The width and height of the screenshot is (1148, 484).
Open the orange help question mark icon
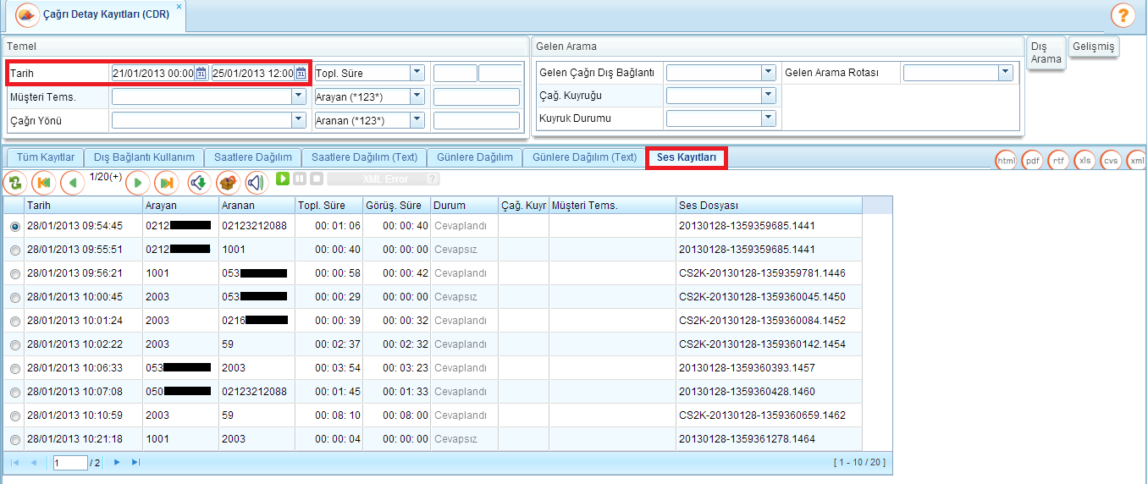(x=1123, y=15)
